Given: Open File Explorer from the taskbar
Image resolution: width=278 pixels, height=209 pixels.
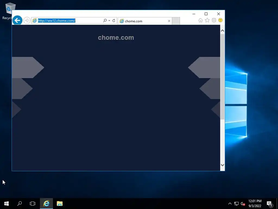Looking at the screenshot, I should 59,204.
